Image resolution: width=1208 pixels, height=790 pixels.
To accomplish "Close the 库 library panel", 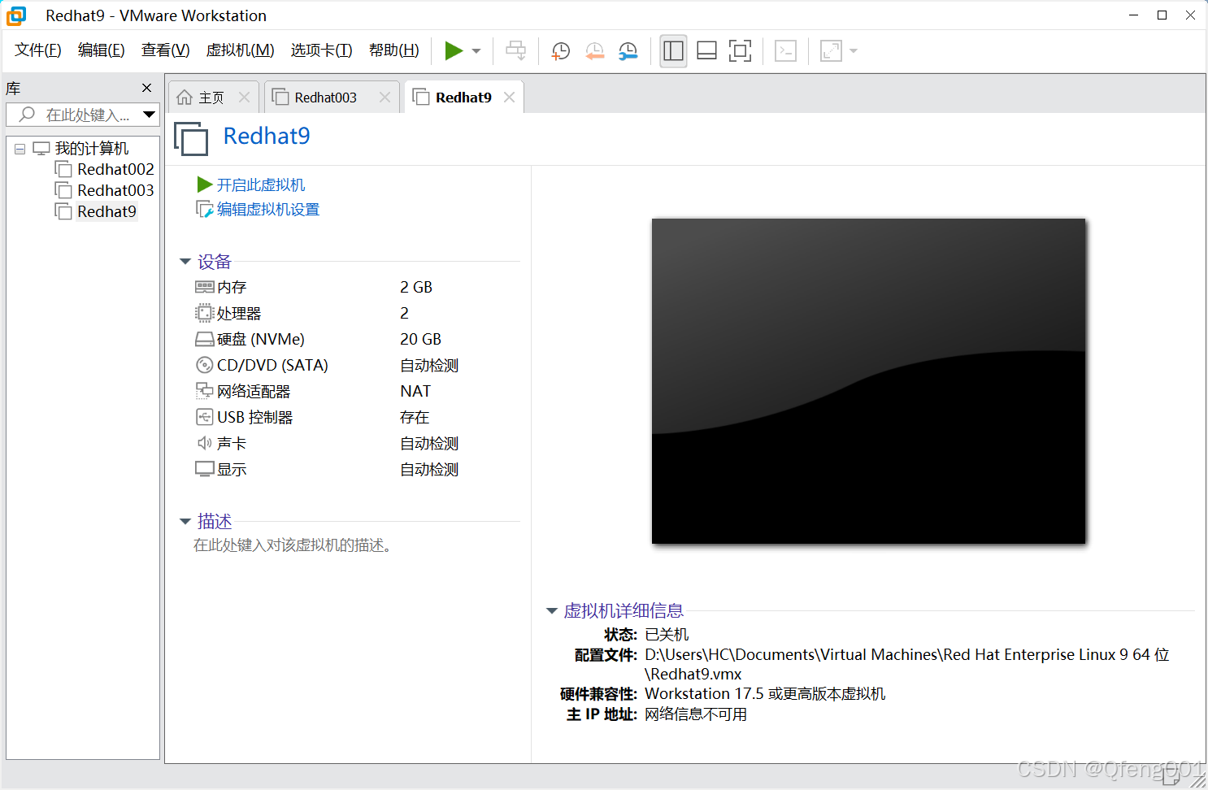I will [146, 88].
